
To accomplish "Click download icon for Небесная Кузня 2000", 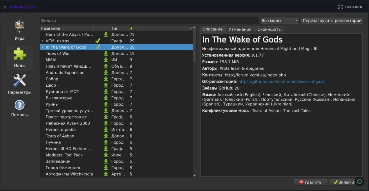I will coord(106,123).
